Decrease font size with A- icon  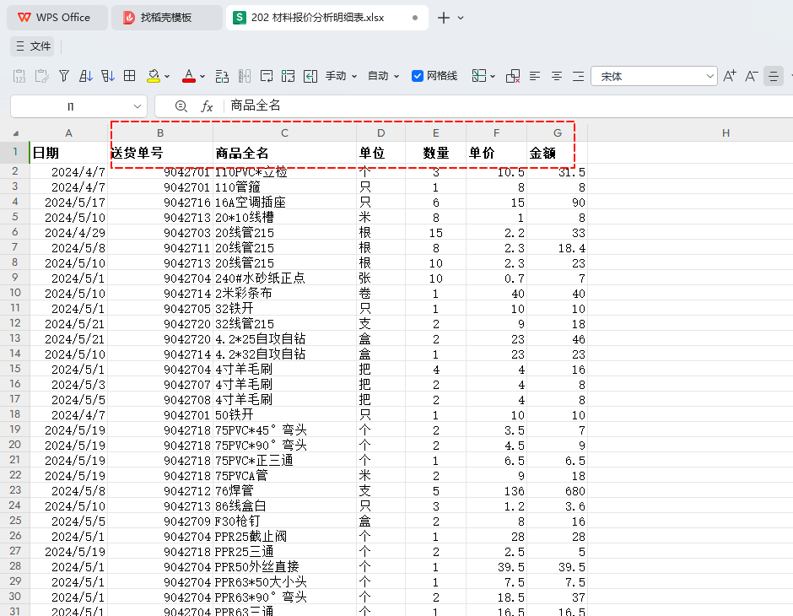(x=751, y=77)
